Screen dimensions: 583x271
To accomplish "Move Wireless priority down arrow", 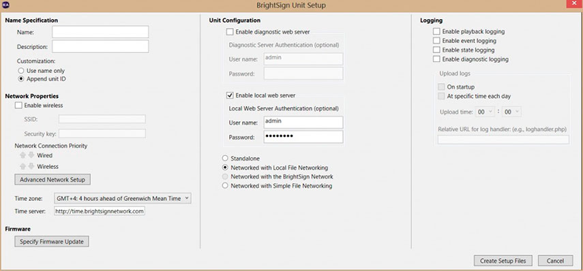I will coord(31,166).
